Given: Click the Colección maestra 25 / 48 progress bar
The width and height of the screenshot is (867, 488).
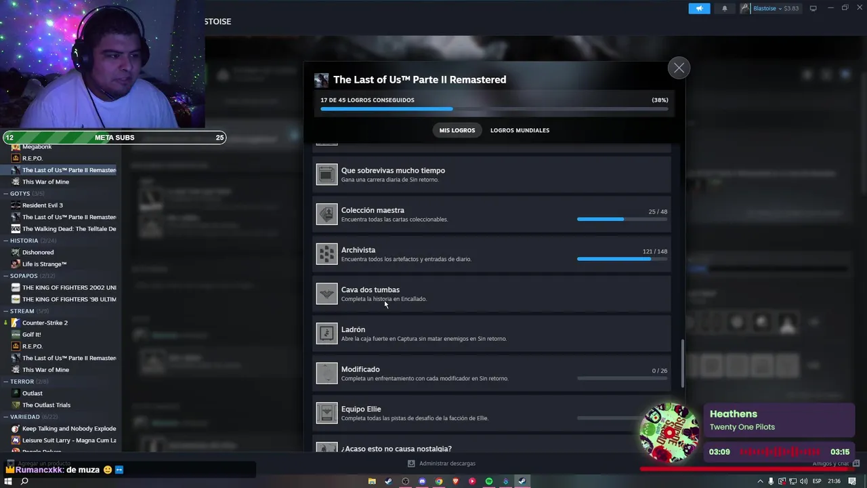Looking at the screenshot, I should [622, 219].
